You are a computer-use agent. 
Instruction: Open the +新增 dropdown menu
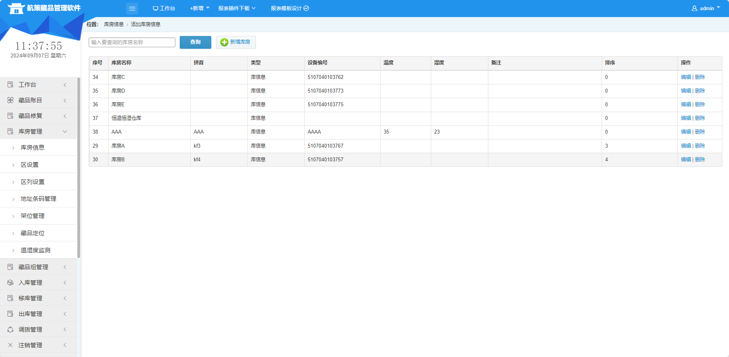pyautogui.click(x=199, y=8)
